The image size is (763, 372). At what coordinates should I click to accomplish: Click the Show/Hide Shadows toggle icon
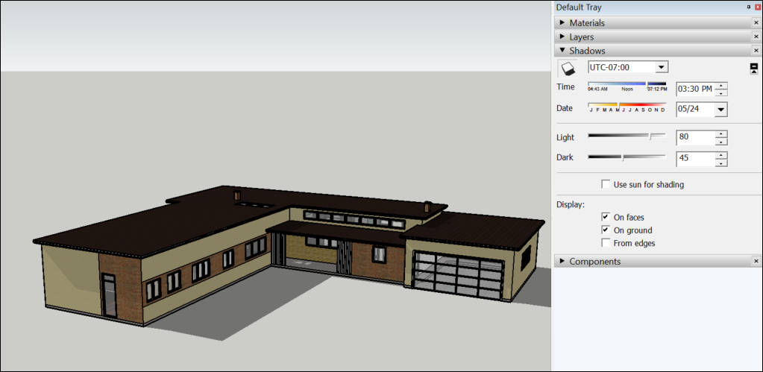click(x=568, y=69)
